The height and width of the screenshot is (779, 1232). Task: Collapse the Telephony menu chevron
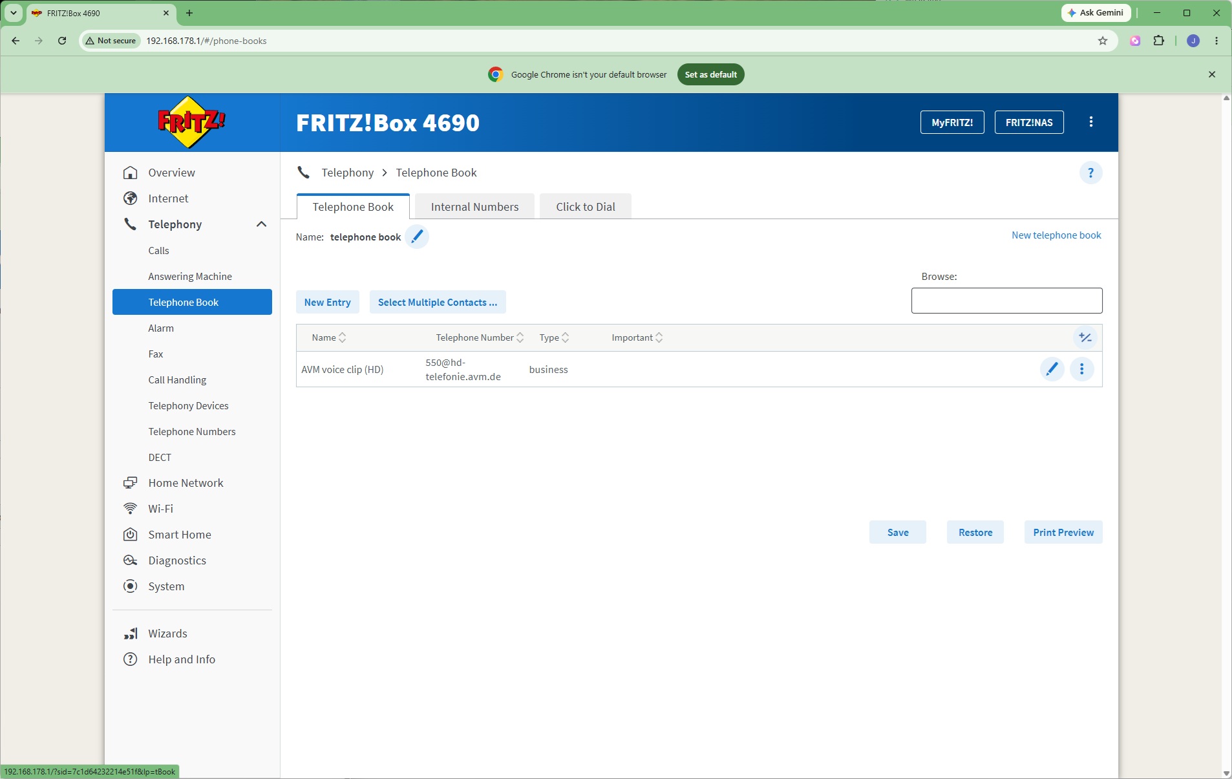(x=261, y=224)
